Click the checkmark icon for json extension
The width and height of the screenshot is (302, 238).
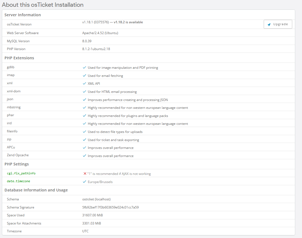(x=84, y=100)
